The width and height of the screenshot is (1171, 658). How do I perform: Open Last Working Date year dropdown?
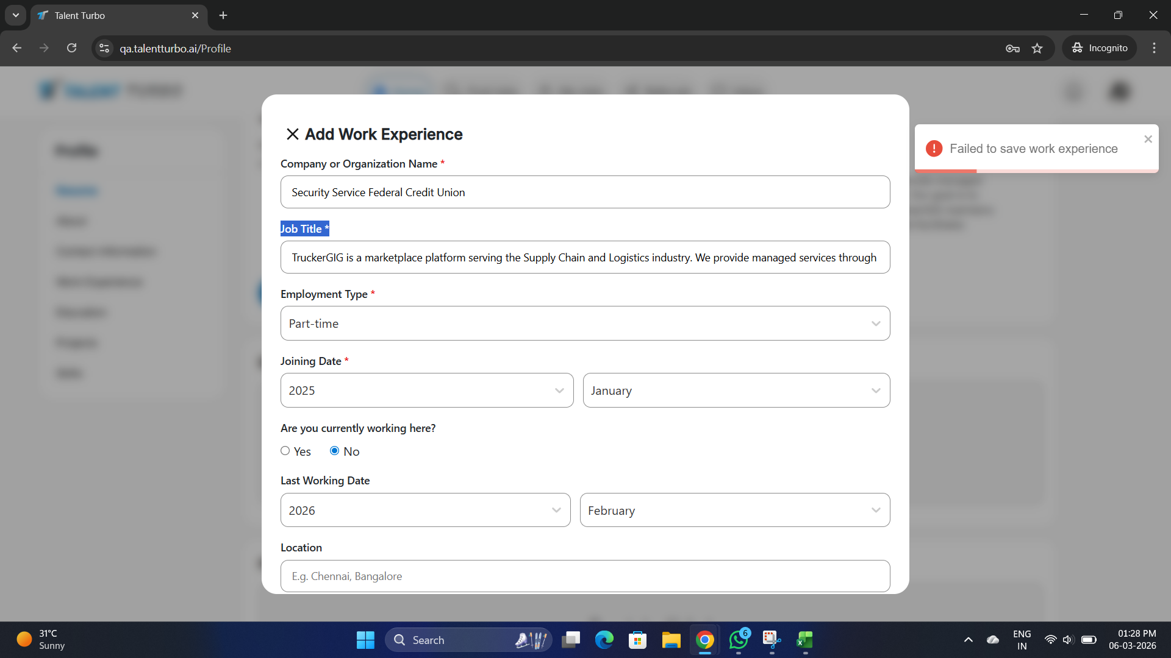coord(425,511)
